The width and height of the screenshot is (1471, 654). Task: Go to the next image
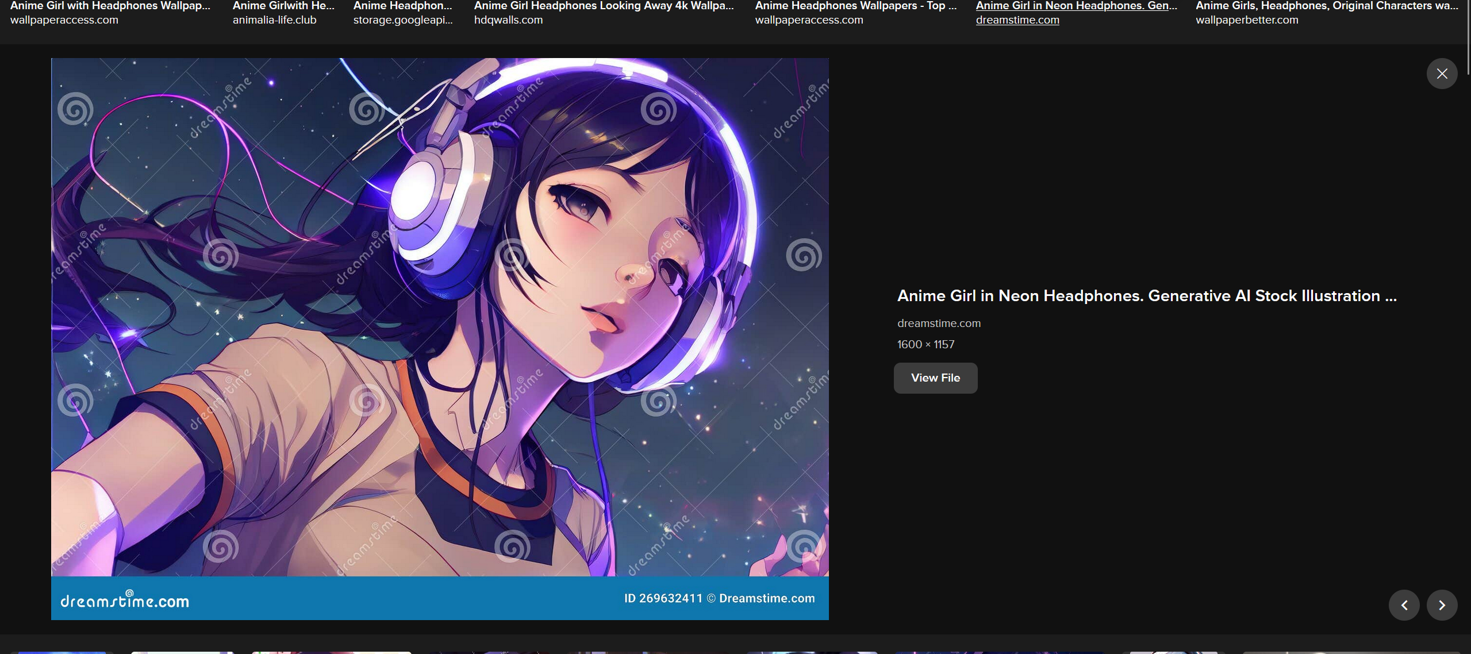pos(1442,605)
